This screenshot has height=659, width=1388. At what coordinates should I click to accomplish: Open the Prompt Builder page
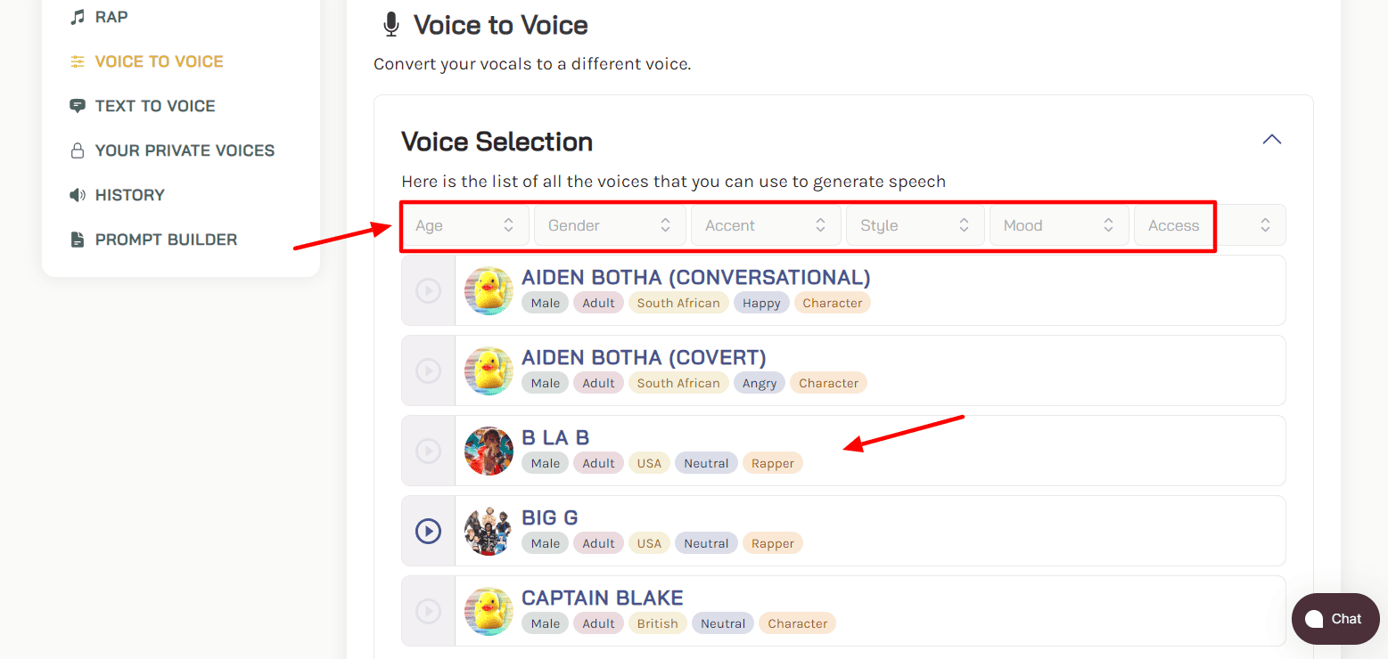pos(166,240)
